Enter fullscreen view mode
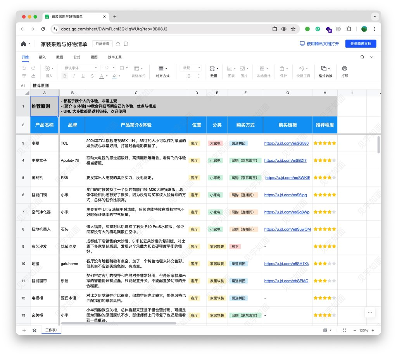 (x=344, y=330)
